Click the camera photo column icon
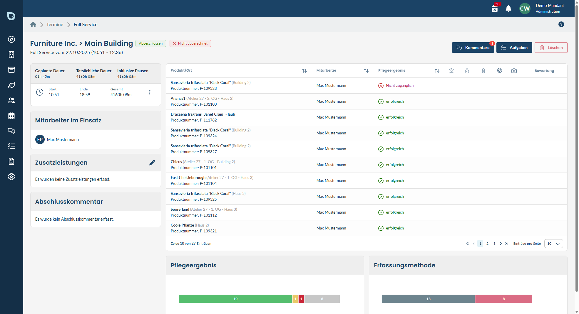 point(514,71)
